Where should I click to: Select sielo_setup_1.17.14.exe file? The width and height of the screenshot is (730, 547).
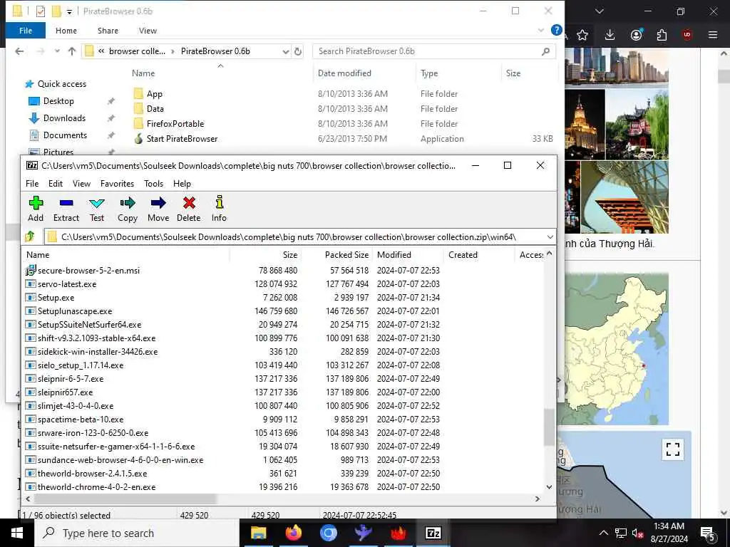(81, 365)
